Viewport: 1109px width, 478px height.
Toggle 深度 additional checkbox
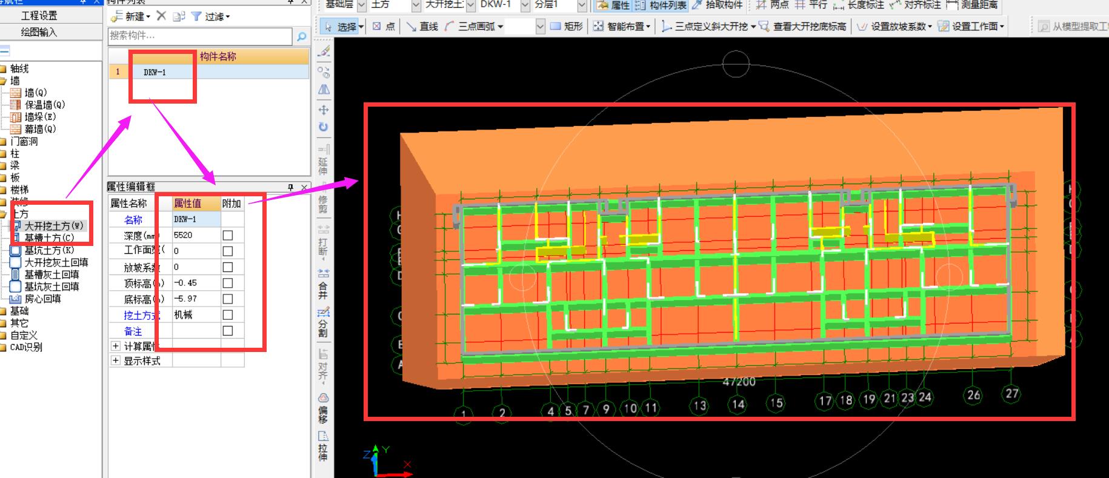pyautogui.click(x=228, y=235)
